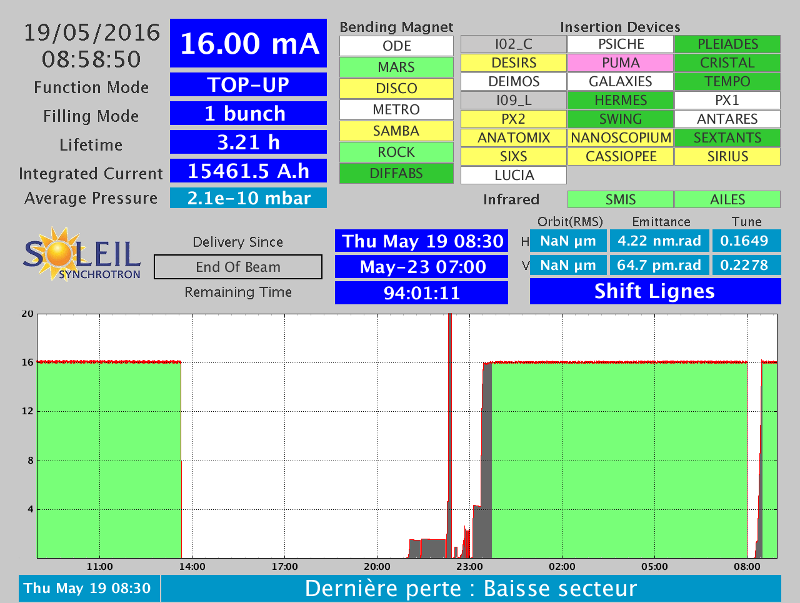This screenshot has height=603, width=800.
Task: Click the CRISTAL beamline box
Action: [x=727, y=62]
